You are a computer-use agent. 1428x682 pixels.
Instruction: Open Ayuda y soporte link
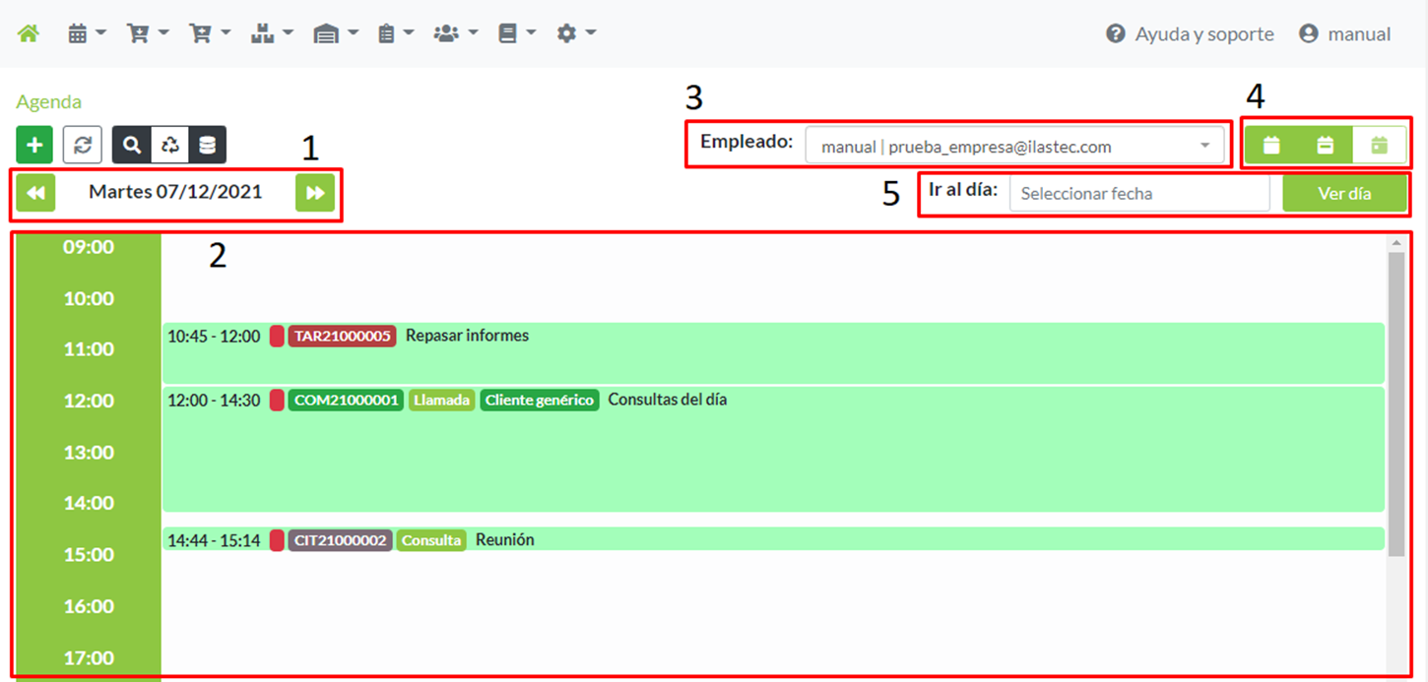(1190, 34)
